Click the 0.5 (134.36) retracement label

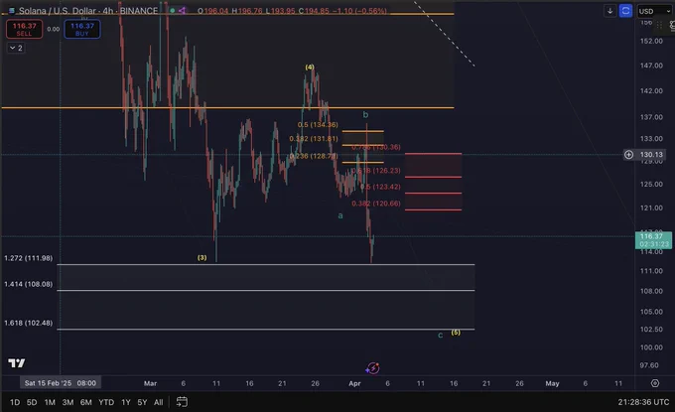[x=318, y=124]
